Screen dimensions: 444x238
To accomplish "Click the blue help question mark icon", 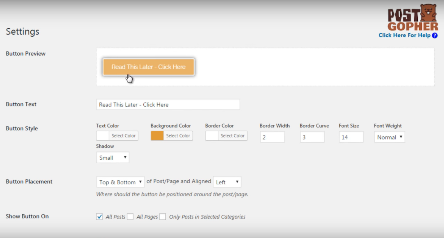I will 435,35.
